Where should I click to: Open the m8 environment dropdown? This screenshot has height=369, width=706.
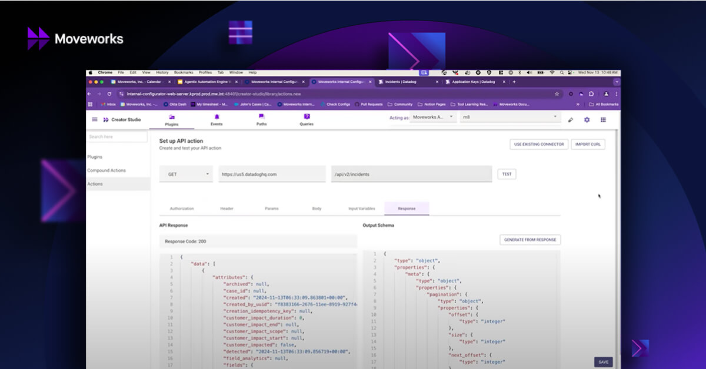tap(509, 118)
